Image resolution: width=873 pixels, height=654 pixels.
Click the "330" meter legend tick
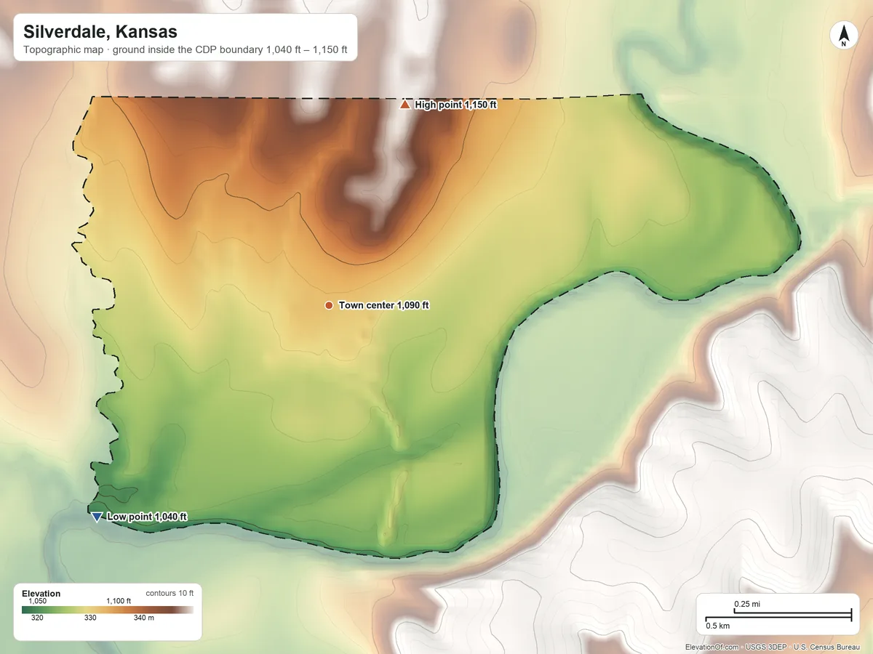(90, 618)
